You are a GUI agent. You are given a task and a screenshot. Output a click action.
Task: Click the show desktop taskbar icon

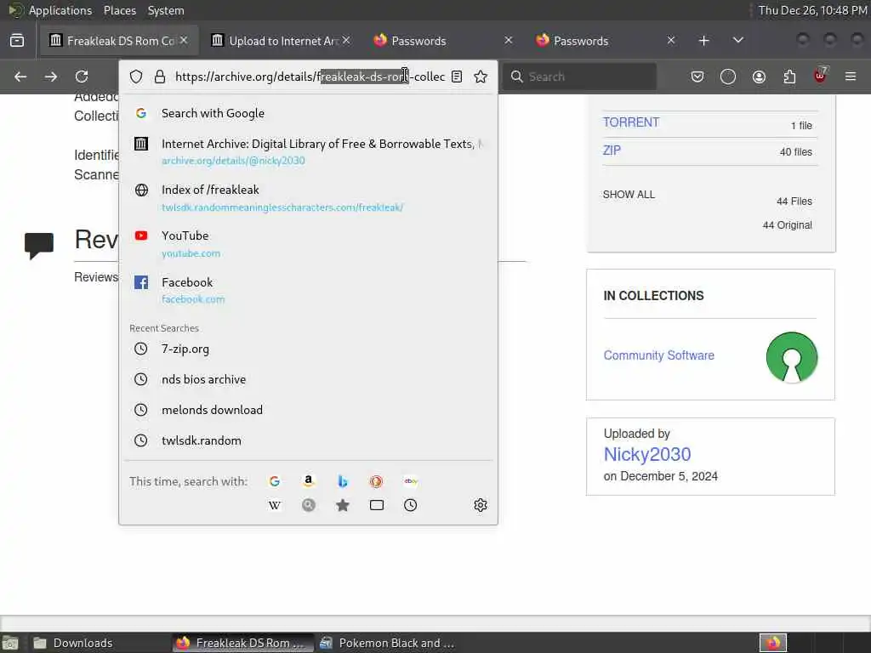point(10,643)
